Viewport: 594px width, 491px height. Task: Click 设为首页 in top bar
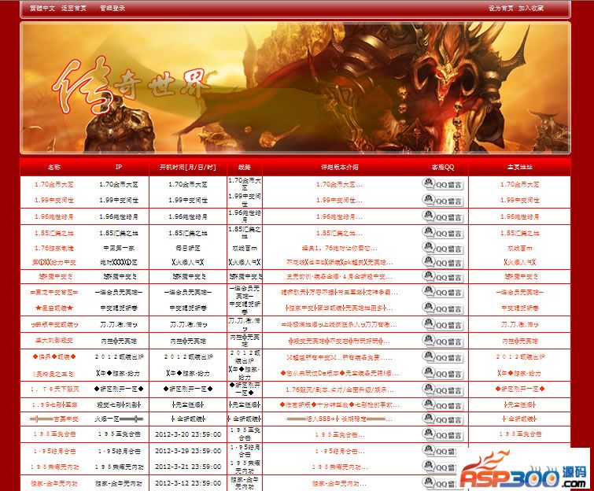click(x=501, y=8)
